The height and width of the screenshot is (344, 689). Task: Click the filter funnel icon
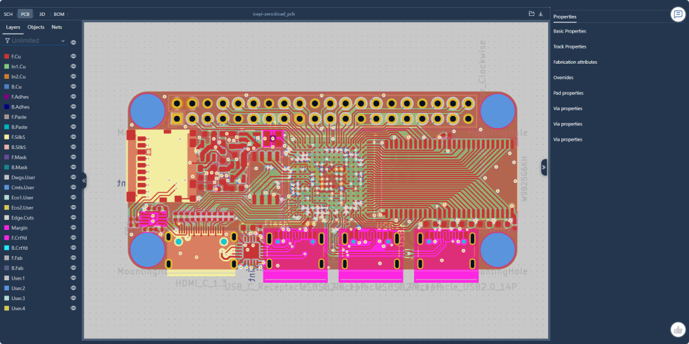[x=7, y=41]
